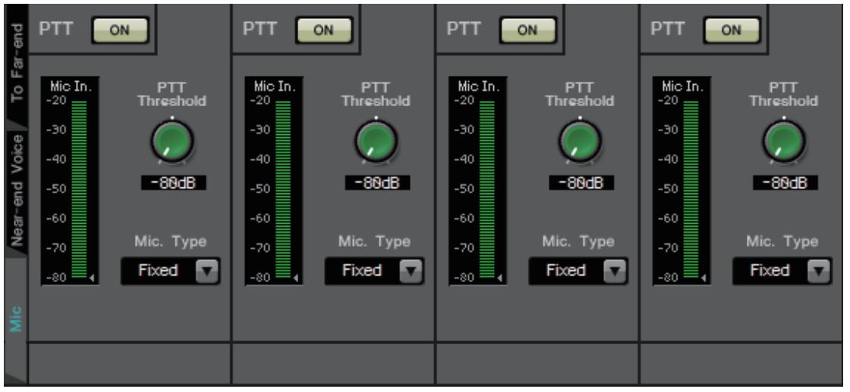Viewport: 850px width, 392px height.
Task: Toggle PTT ON button in second mic channel
Action: click(323, 30)
